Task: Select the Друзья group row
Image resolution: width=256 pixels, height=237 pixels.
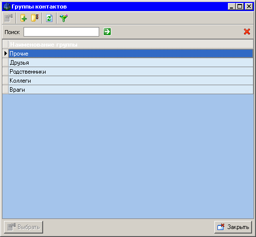Action: [x=131, y=63]
